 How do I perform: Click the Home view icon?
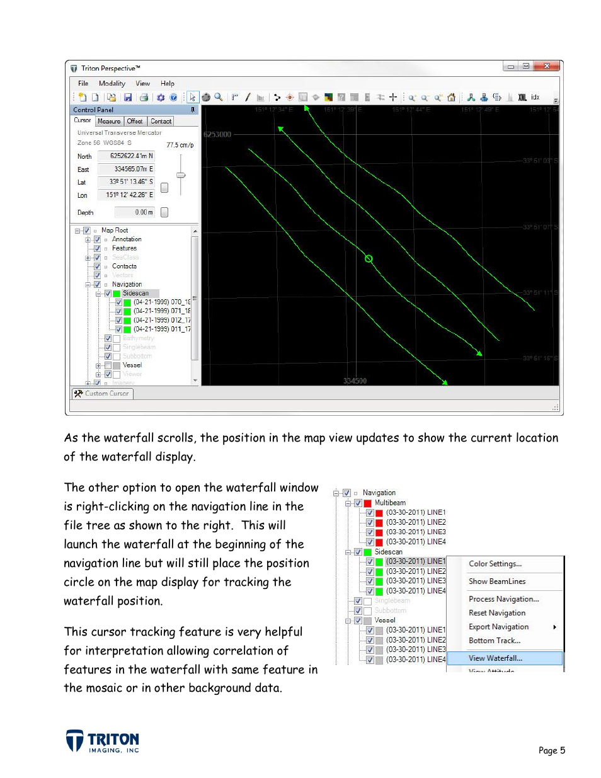451,97
